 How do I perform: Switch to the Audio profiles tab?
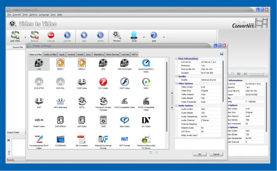(50, 55)
